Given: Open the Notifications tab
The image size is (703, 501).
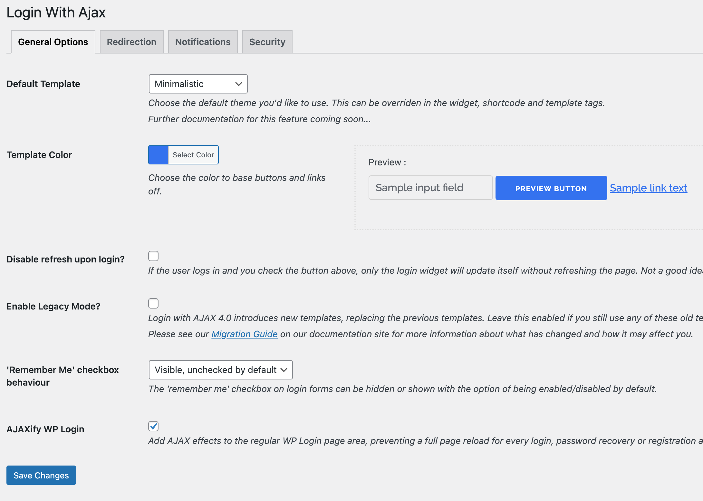Looking at the screenshot, I should (x=203, y=42).
